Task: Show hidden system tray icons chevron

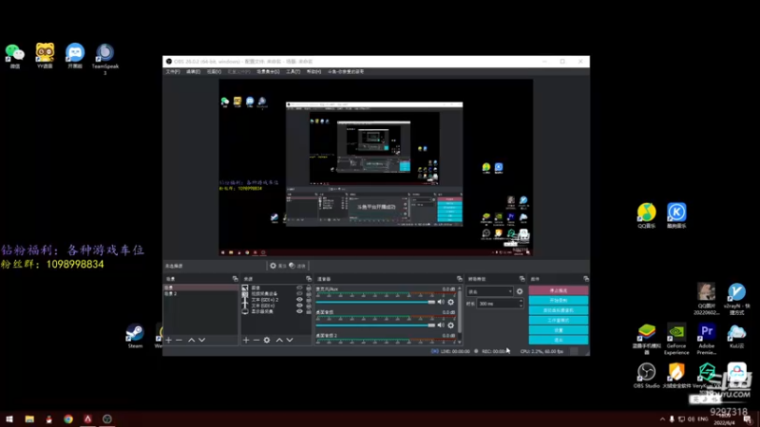Action: click(x=662, y=418)
